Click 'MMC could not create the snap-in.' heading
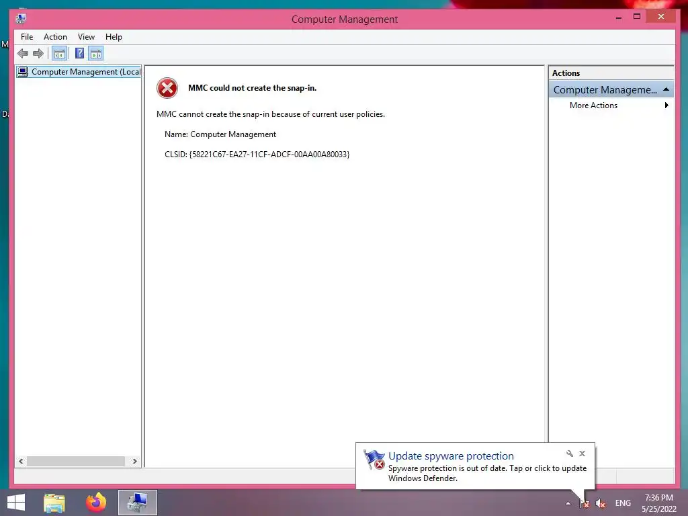 tap(253, 88)
